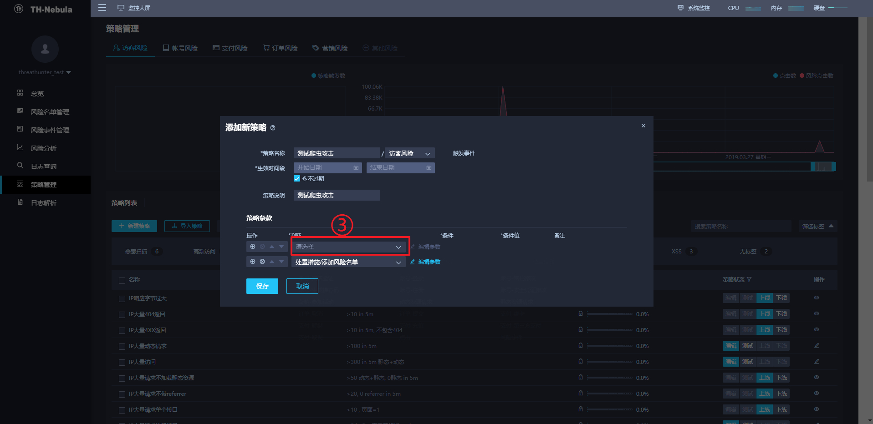The image size is (873, 424).
Task: Edit IP大量访问 via pencil icon
Action: click(817, 362)
